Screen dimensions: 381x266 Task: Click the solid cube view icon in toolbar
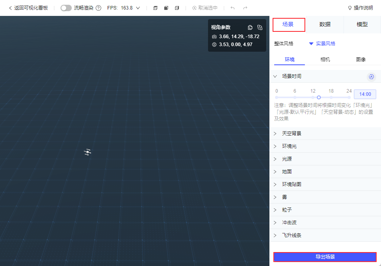166,8
